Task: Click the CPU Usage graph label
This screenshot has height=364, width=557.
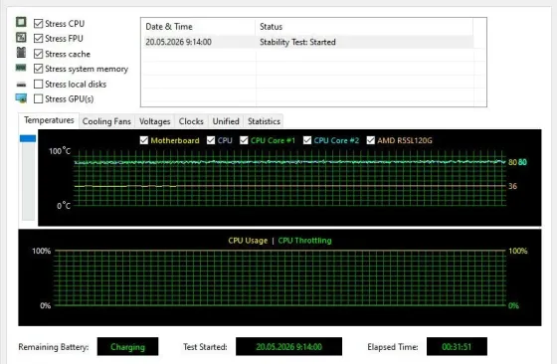Action: [x=248, y=241]
